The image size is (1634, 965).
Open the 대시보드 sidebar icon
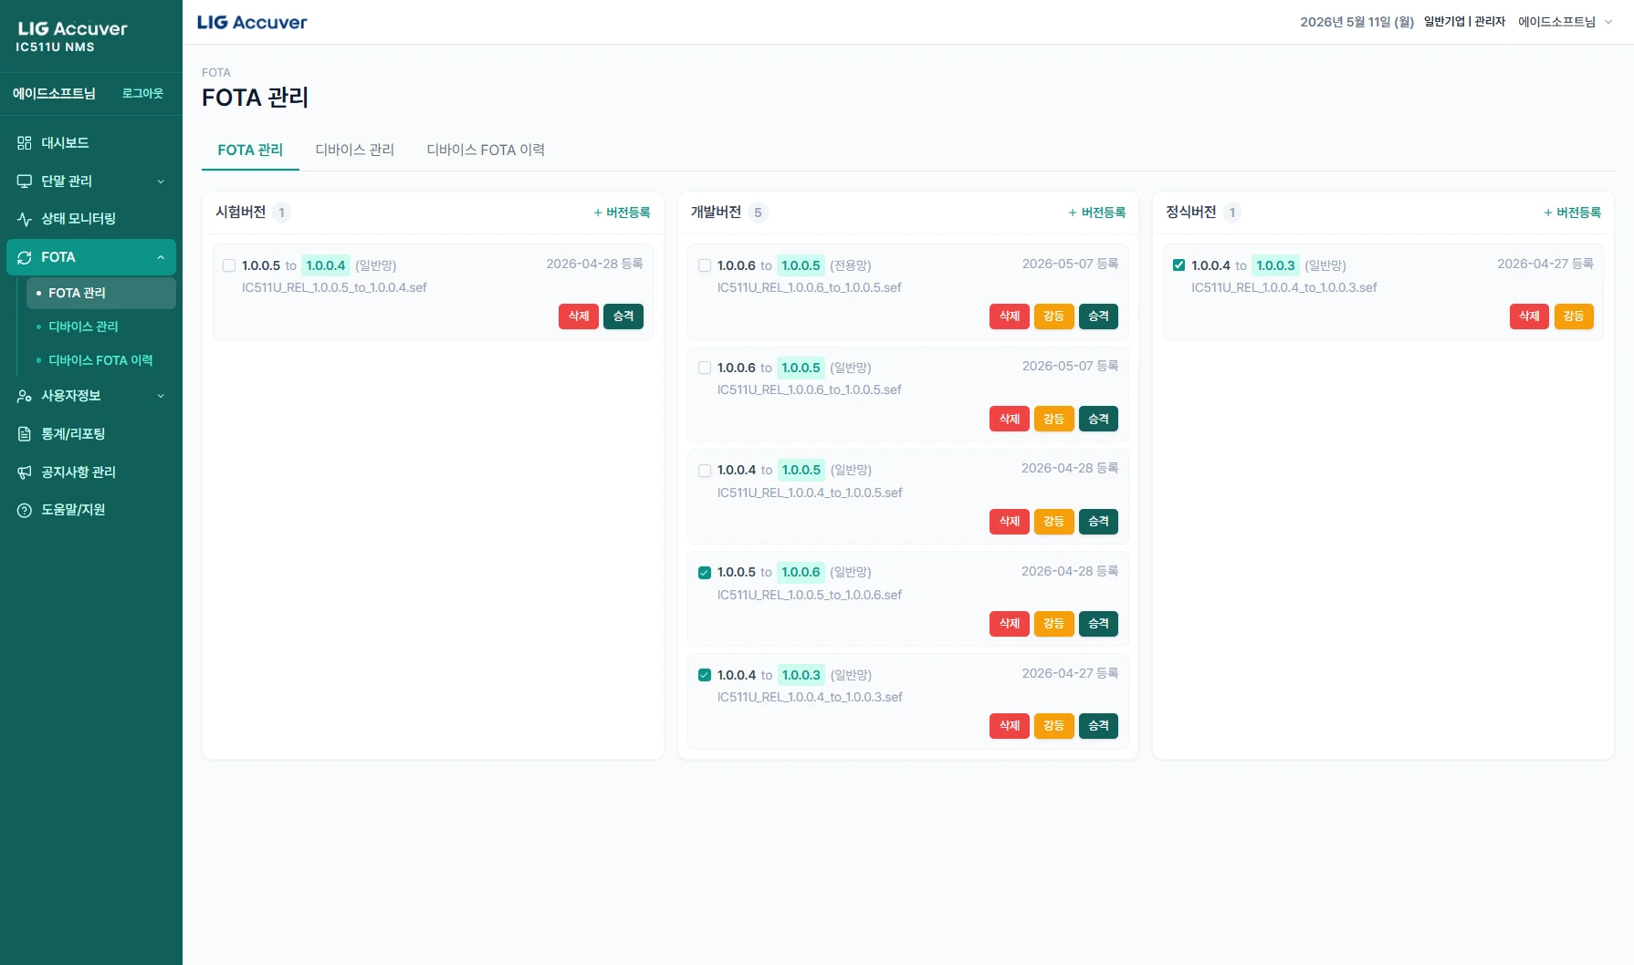[25, 143]
